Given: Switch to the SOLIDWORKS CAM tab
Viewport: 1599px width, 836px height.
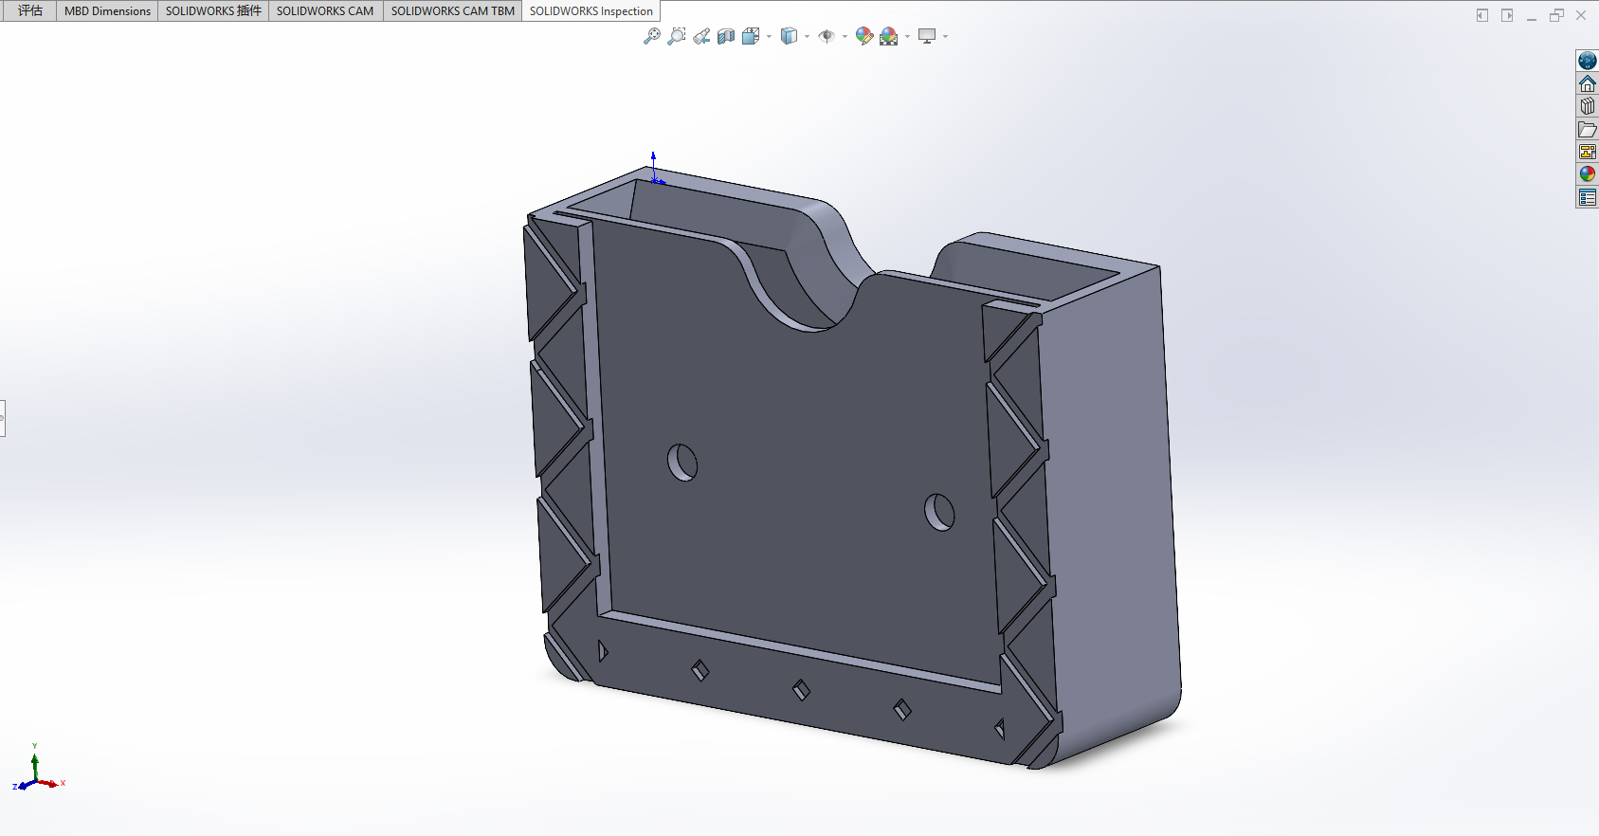Looking at the screenshot, I should pos(325,11).
